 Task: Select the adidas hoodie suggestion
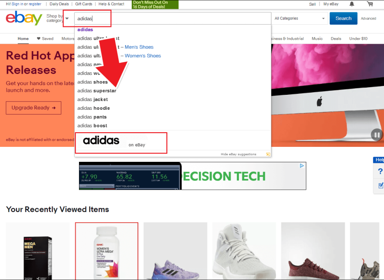(94, 108)
